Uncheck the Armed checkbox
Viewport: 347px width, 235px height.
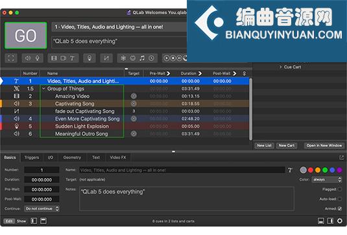pos(340,208)
